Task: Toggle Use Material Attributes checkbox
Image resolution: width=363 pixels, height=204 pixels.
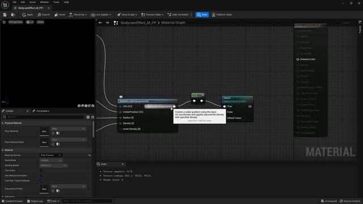Action: pyautogui.click(x=41, y=176)
